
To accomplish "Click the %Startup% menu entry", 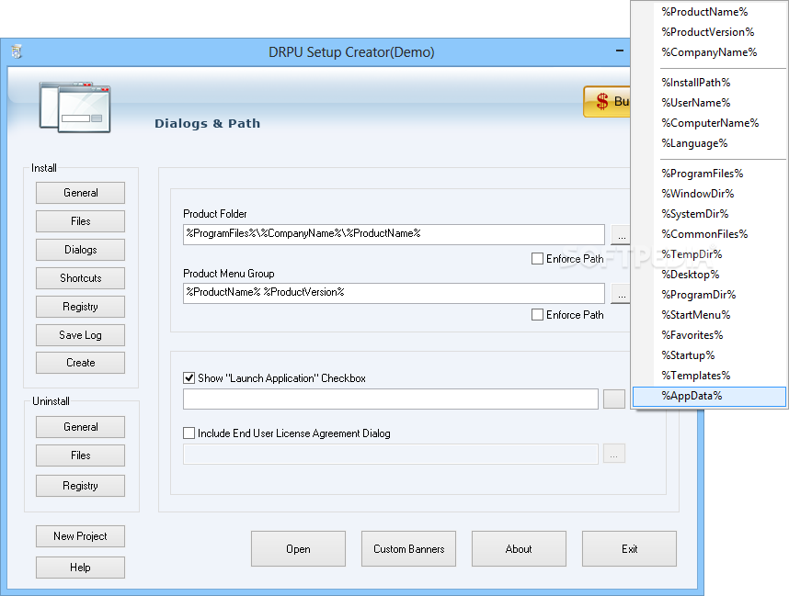I will coord(710,355).
